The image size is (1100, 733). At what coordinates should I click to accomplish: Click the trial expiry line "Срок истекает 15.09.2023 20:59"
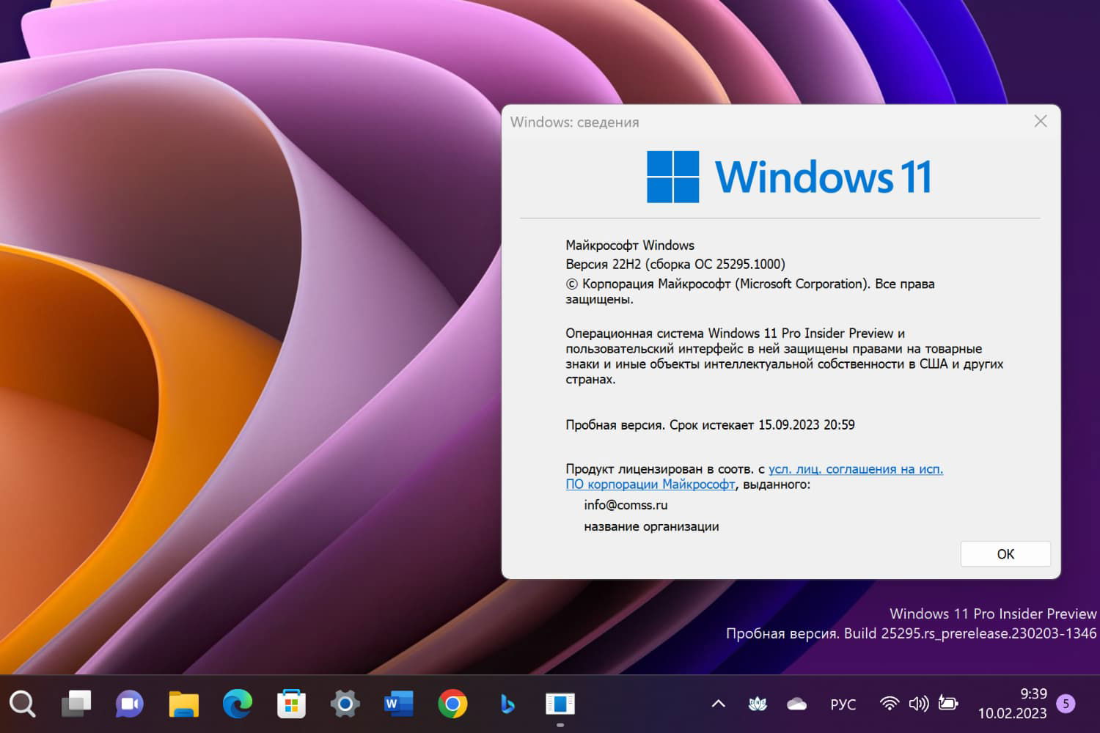pos(762,424)
